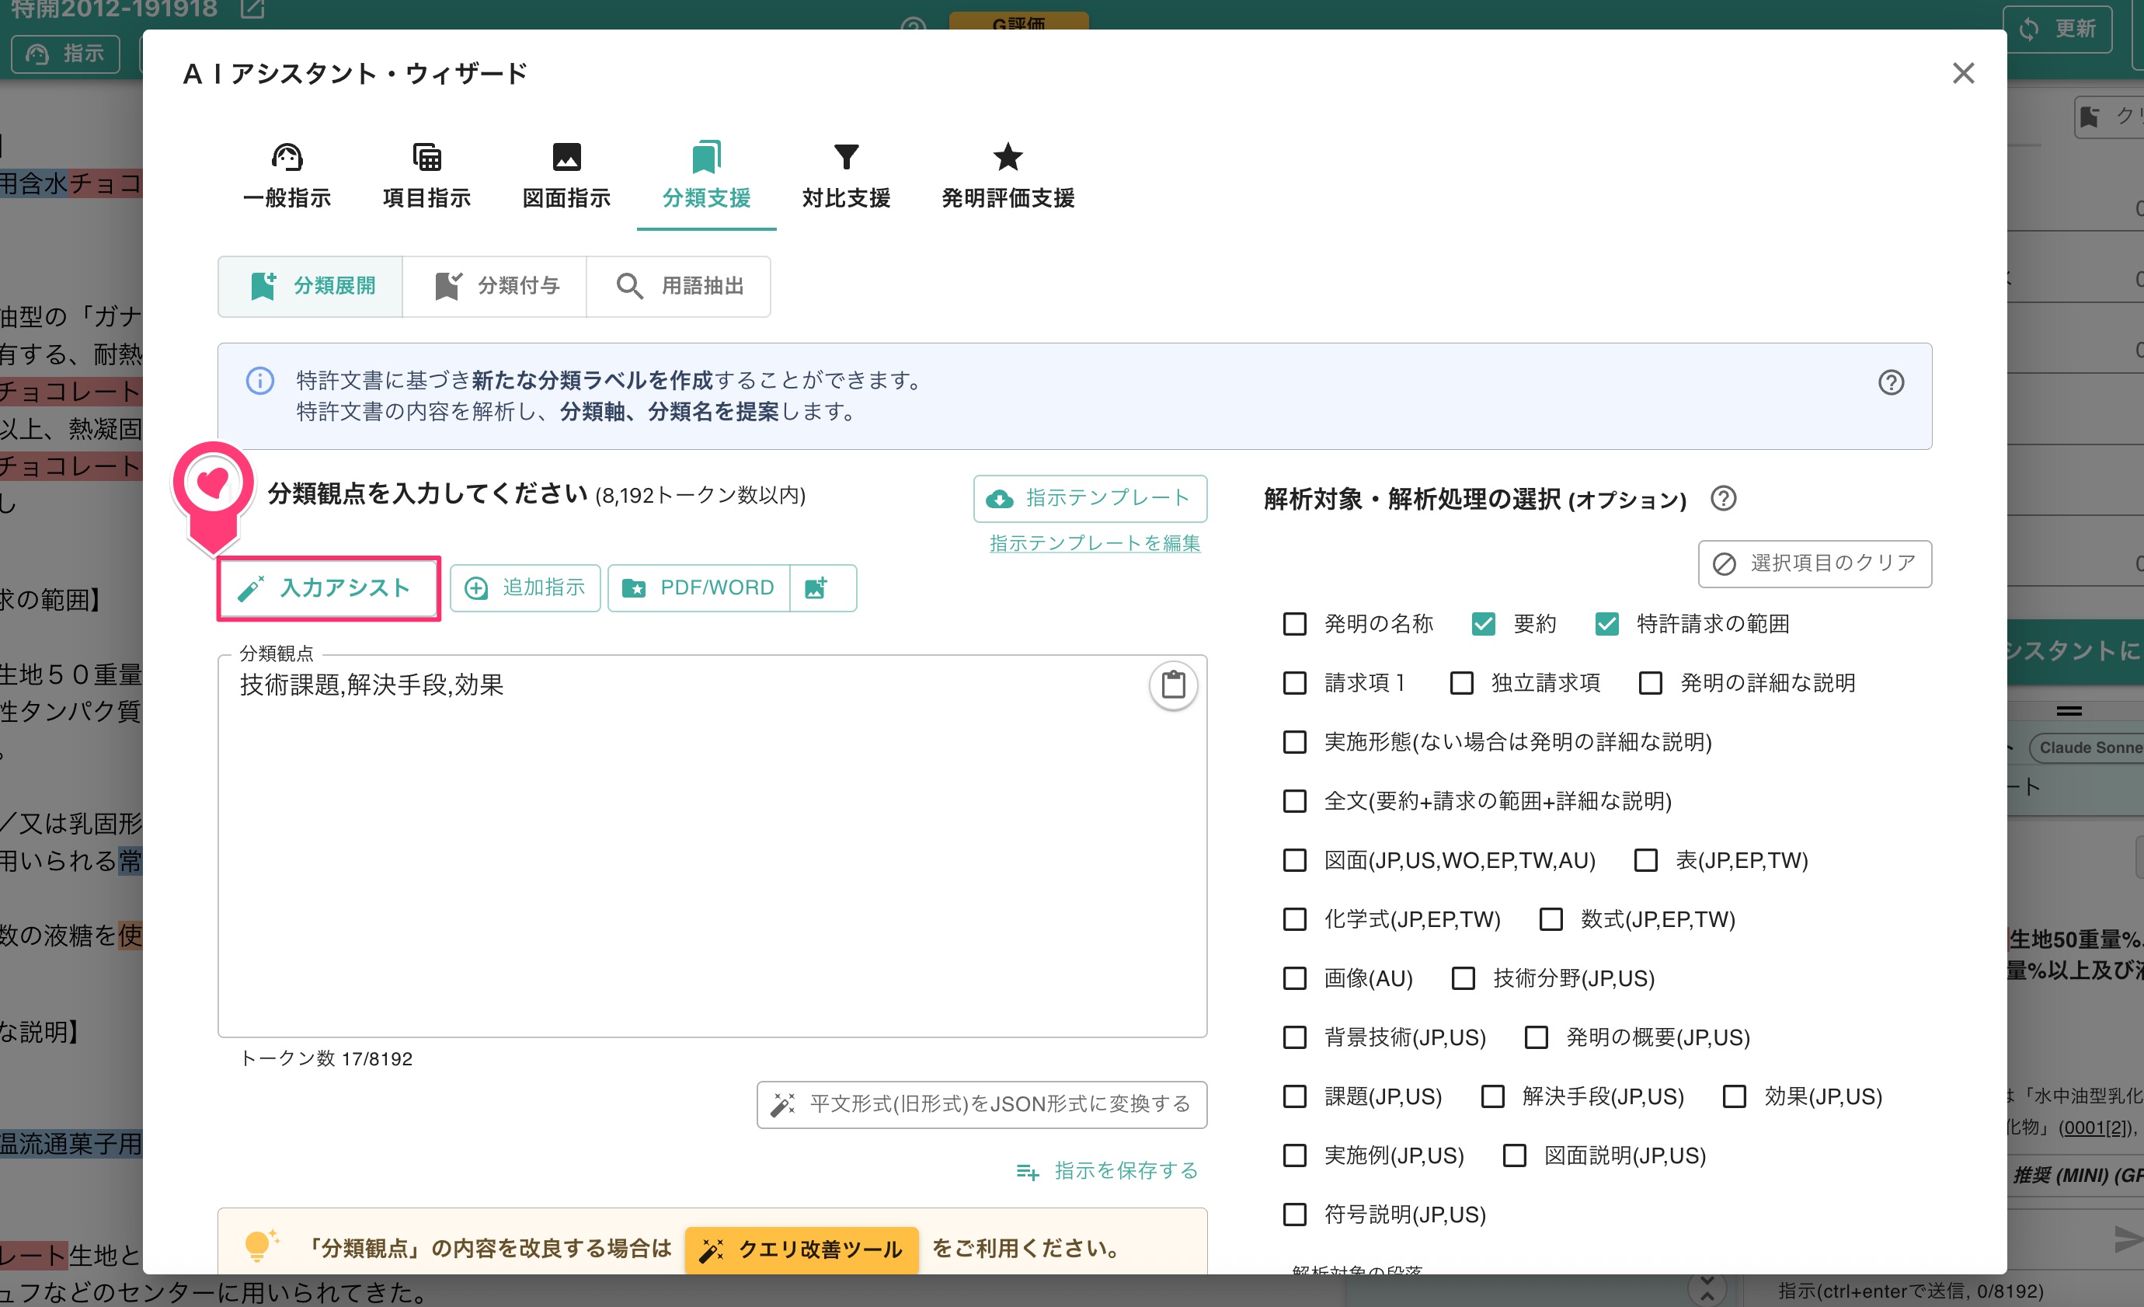Click the Claude Sonnet model chip behind dialog

[2087, 748]
